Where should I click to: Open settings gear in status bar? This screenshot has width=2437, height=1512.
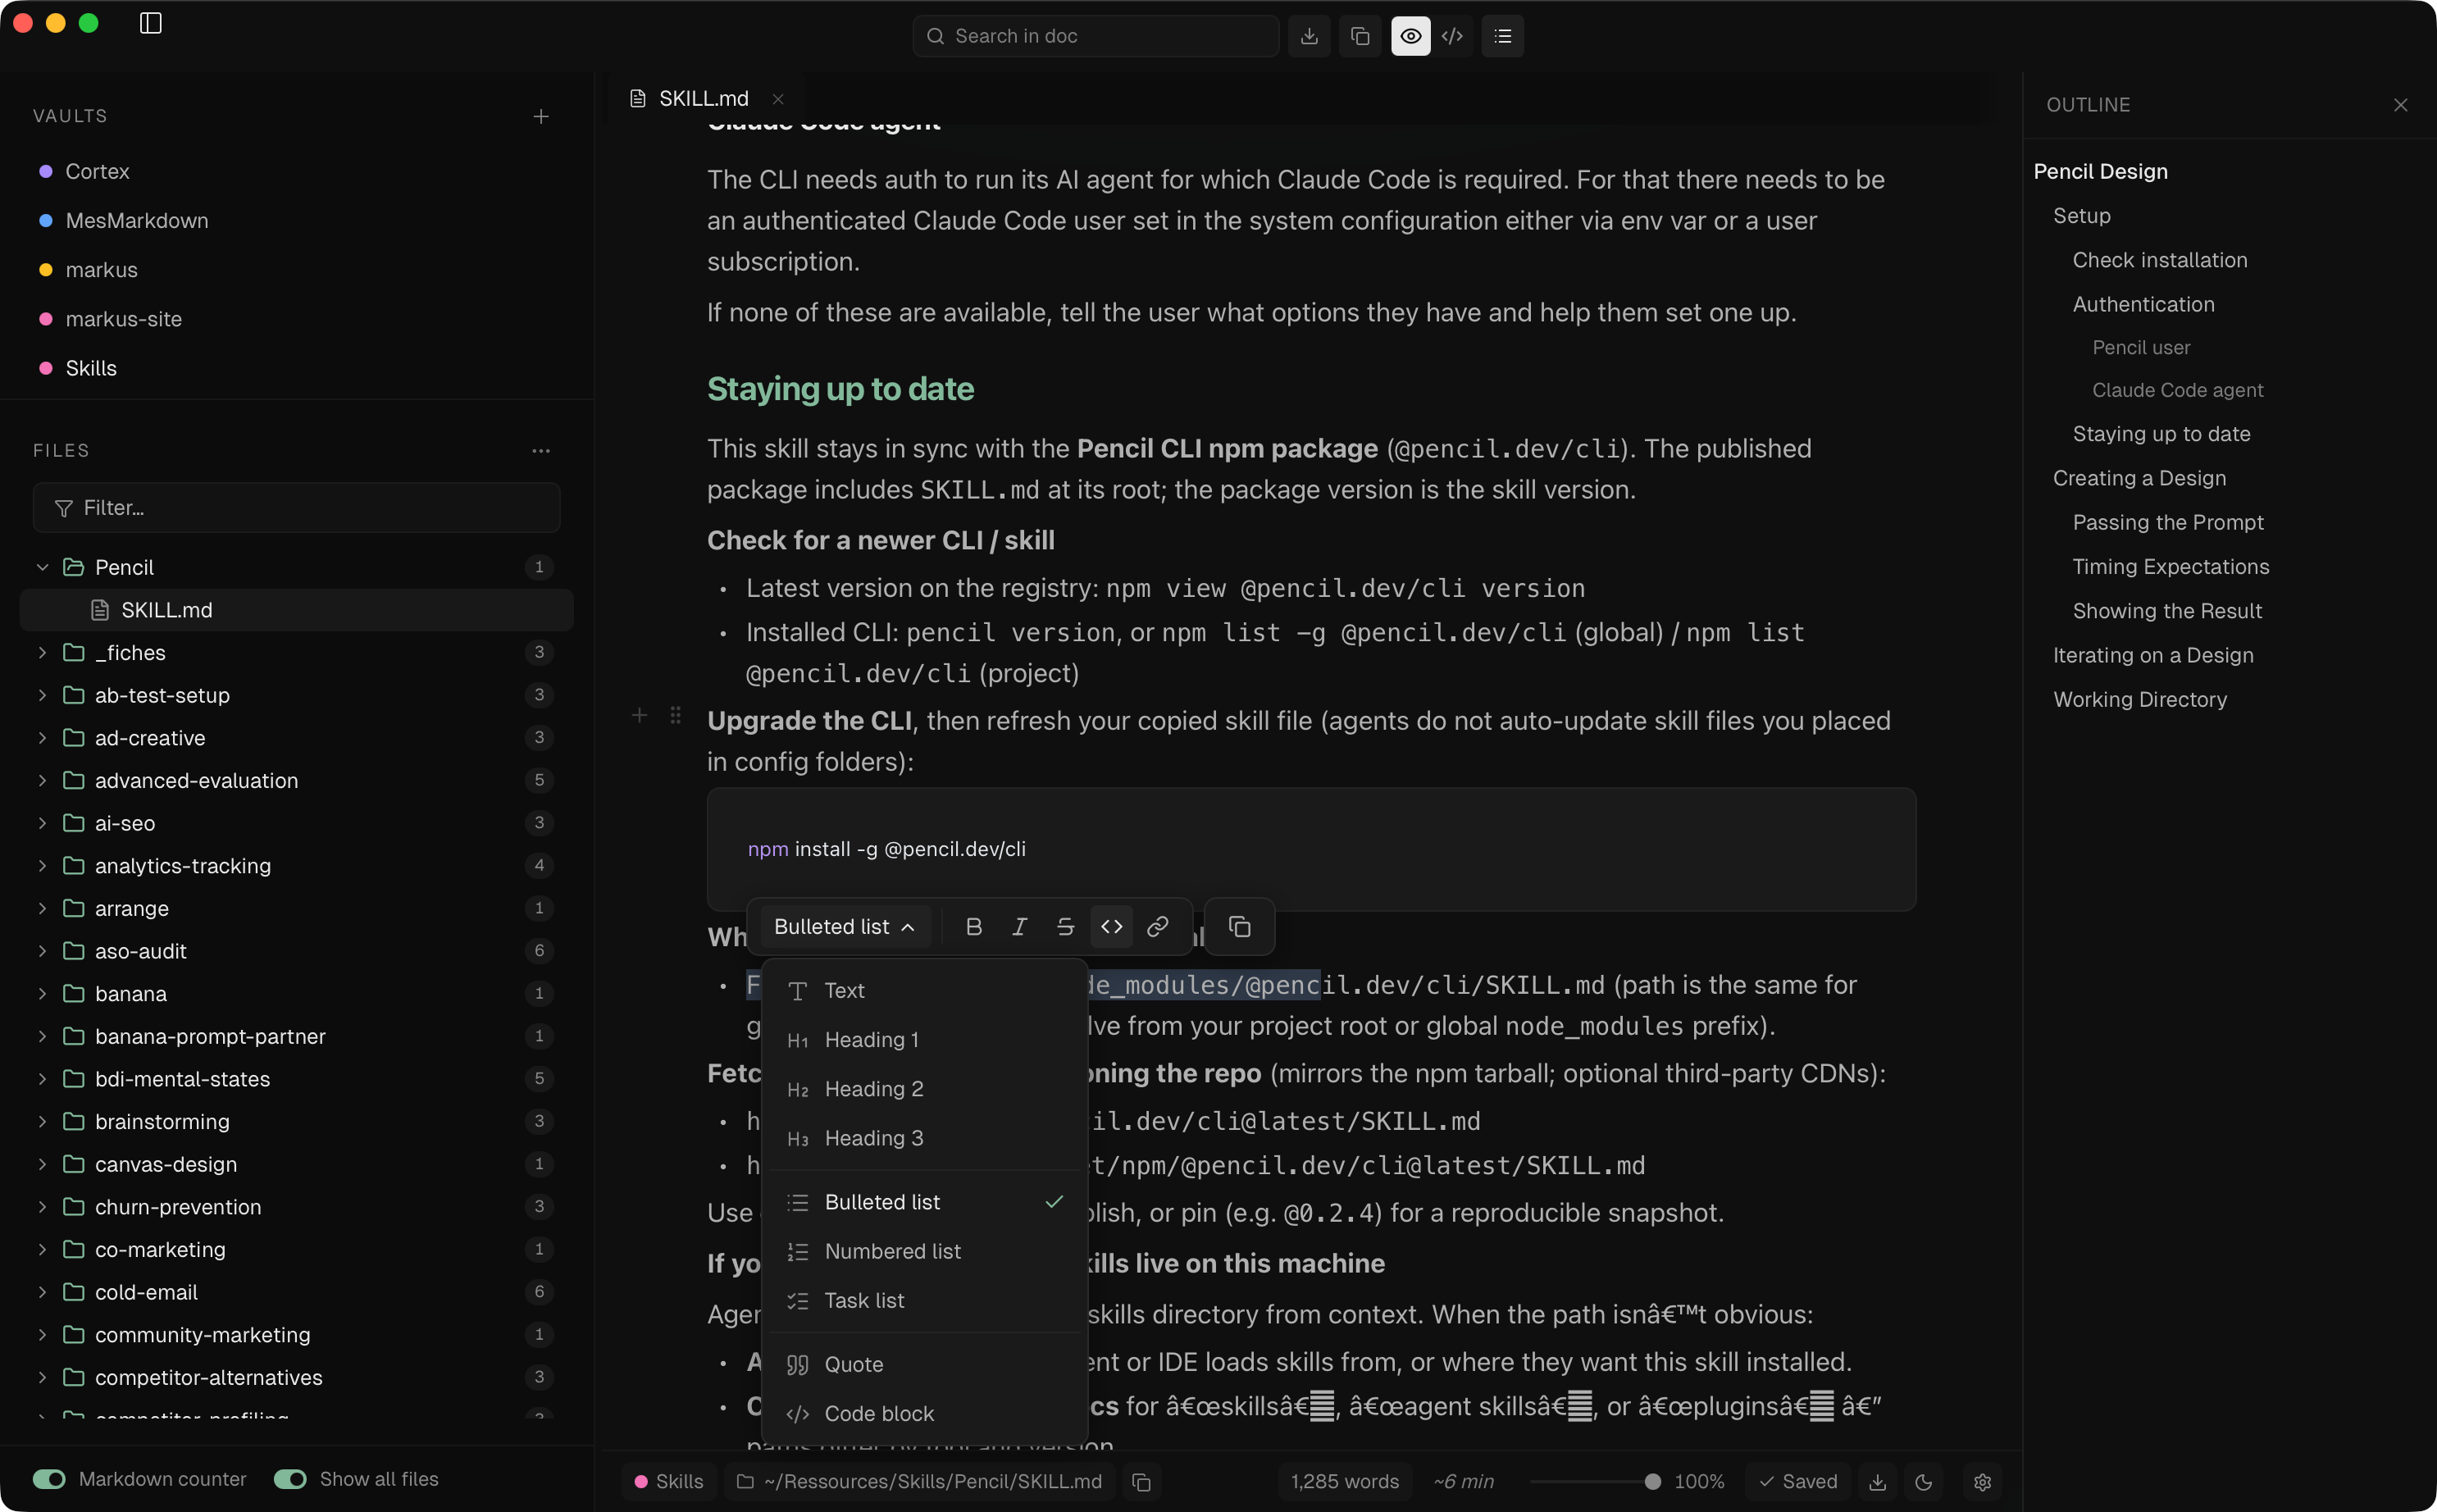[1983, 1482]
